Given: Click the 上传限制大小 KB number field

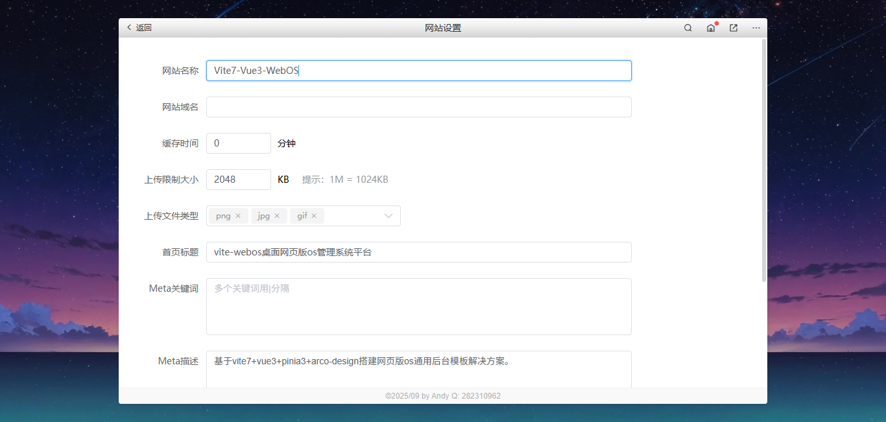Looking at the screenshot, I should tap(238, 180).
